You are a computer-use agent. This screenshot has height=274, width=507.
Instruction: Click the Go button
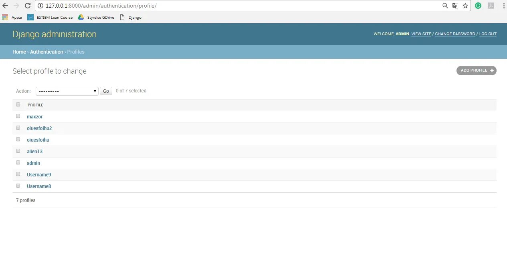coord(106,91)
